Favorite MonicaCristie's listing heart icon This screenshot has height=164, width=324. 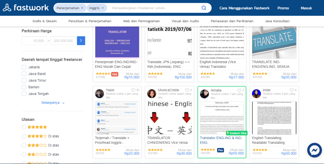pyautogui.click(x=187, y=90)
